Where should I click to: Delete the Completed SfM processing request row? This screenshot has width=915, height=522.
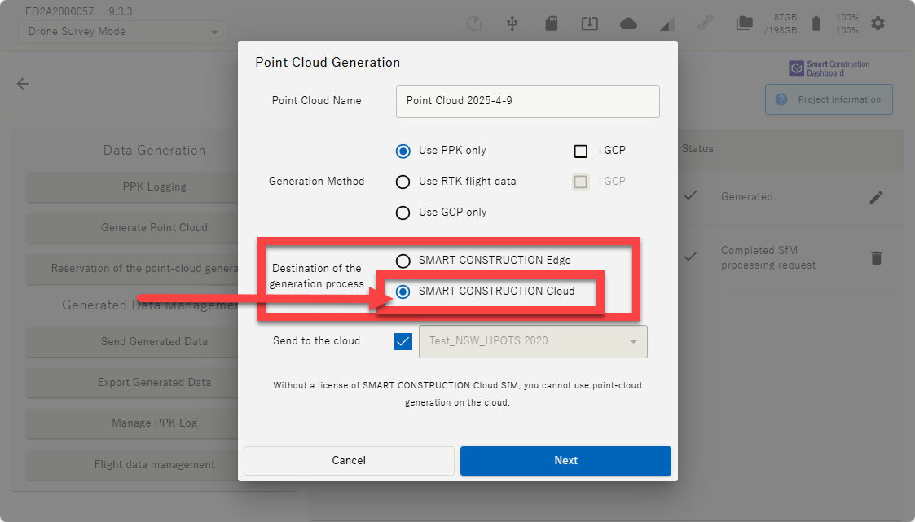point(876,258)
